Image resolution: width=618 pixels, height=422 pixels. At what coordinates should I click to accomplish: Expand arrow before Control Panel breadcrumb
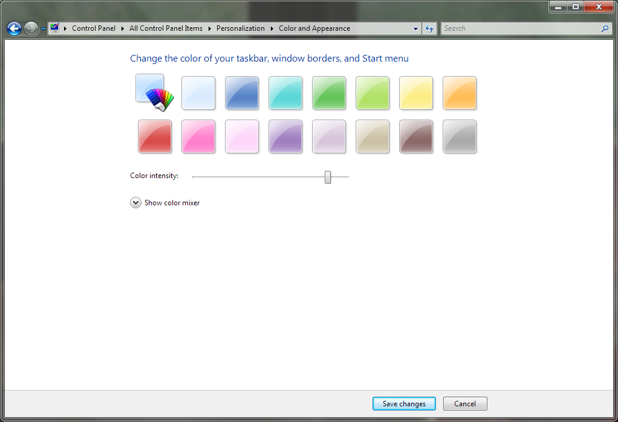point(65,28)
